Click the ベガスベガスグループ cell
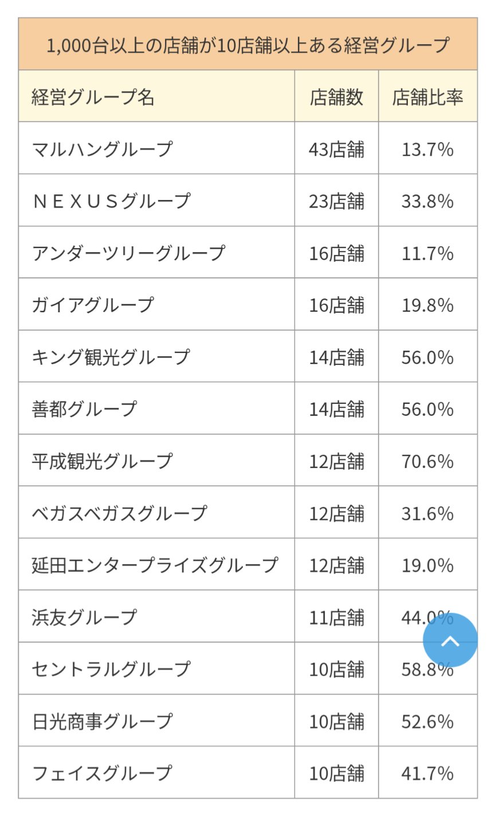This screenshot has width=495, height=817. tap(156, 513)
